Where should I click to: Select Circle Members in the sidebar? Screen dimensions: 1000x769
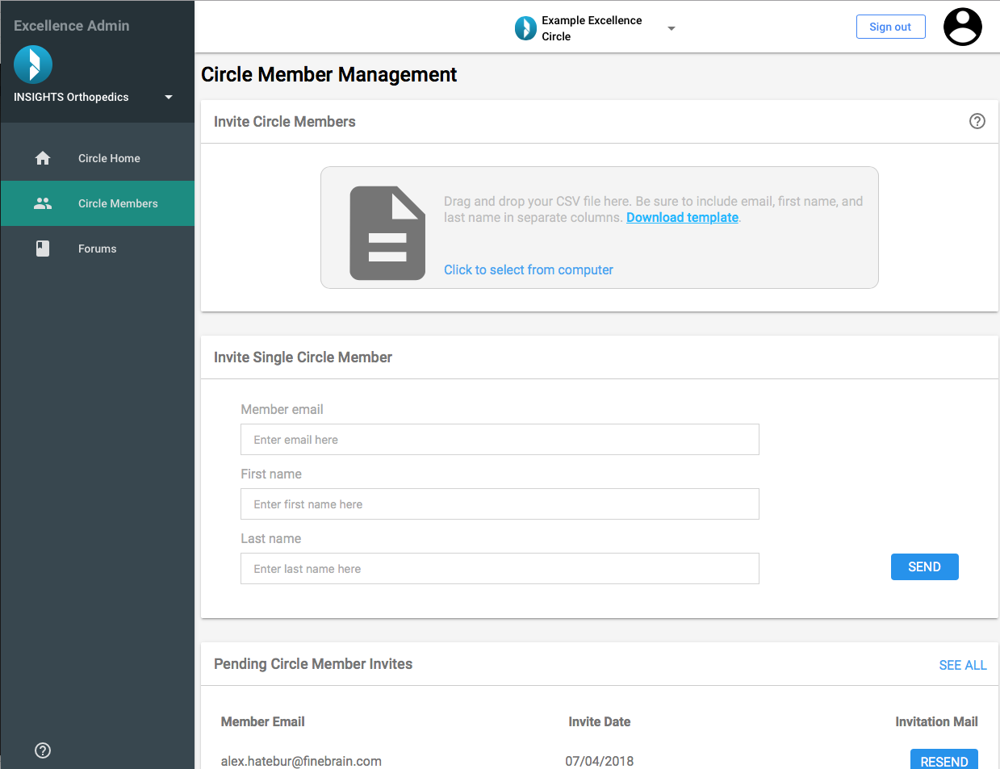coord(98,203)
